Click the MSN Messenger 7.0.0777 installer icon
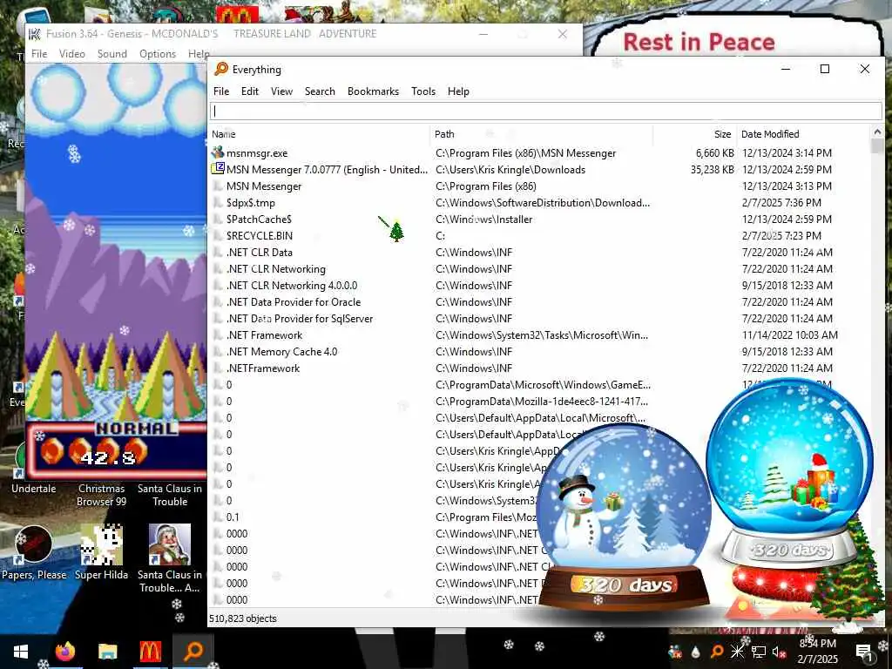Viewport: 892px width, 669px height. click(x=217, y=169)
